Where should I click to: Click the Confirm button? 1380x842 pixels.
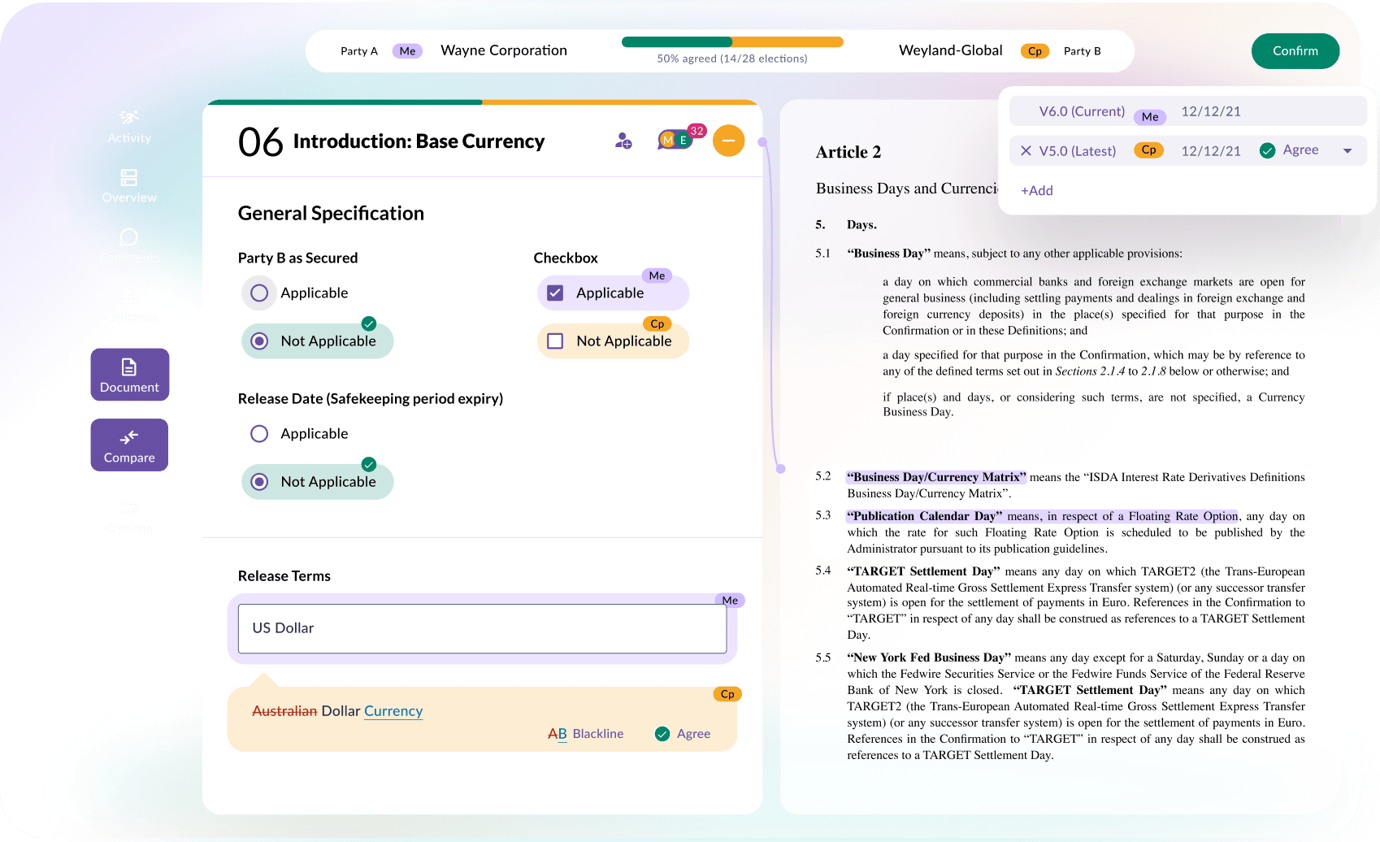pyautogui.click(x=1295, y=51)
